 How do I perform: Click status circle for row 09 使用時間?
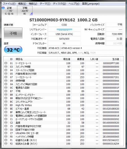(x=6, y=81)
